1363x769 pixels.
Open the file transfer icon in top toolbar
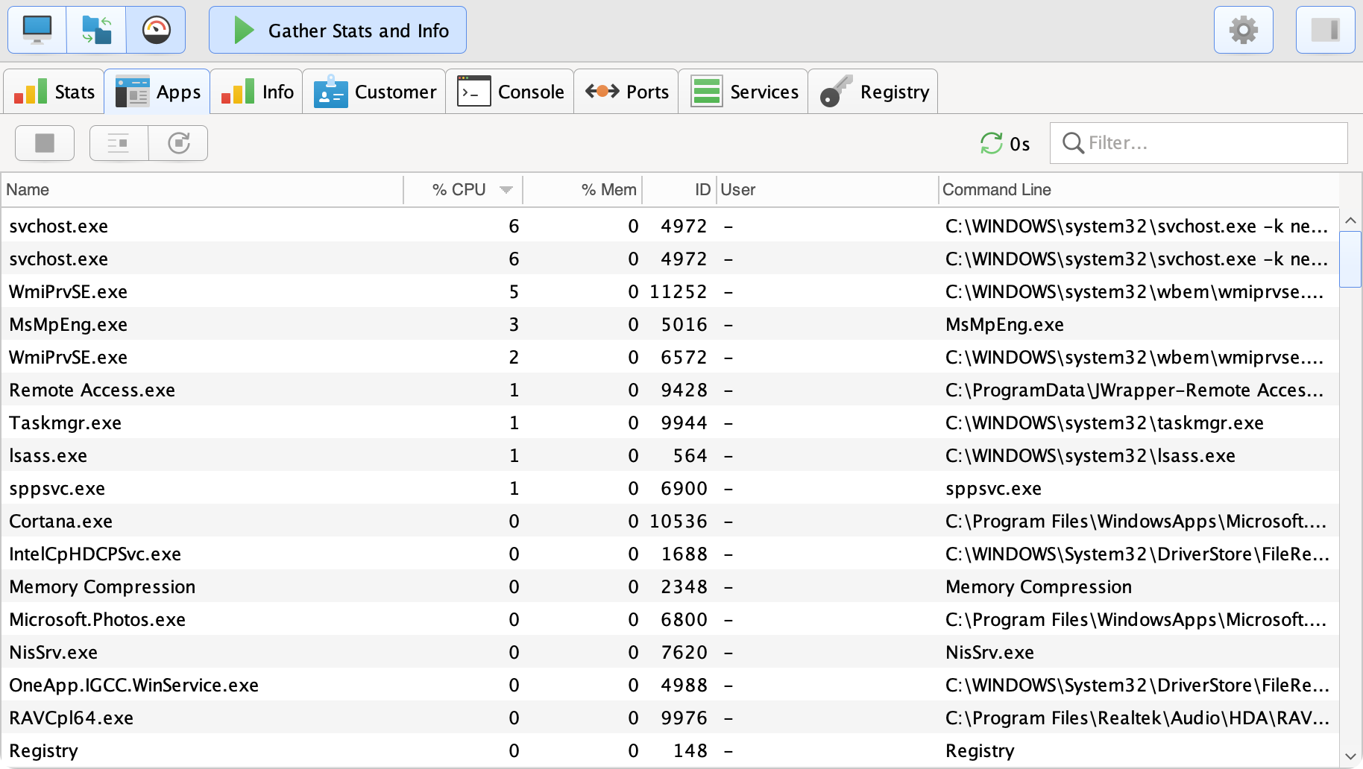click(x=96, y=30)
